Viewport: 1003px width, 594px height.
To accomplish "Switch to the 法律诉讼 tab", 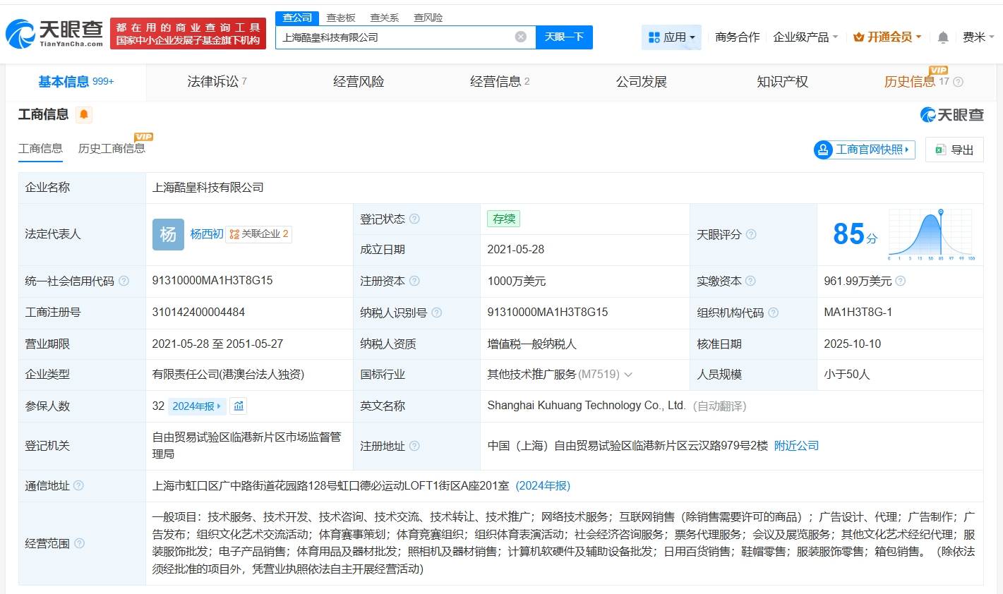I will [x=217, y=82].
